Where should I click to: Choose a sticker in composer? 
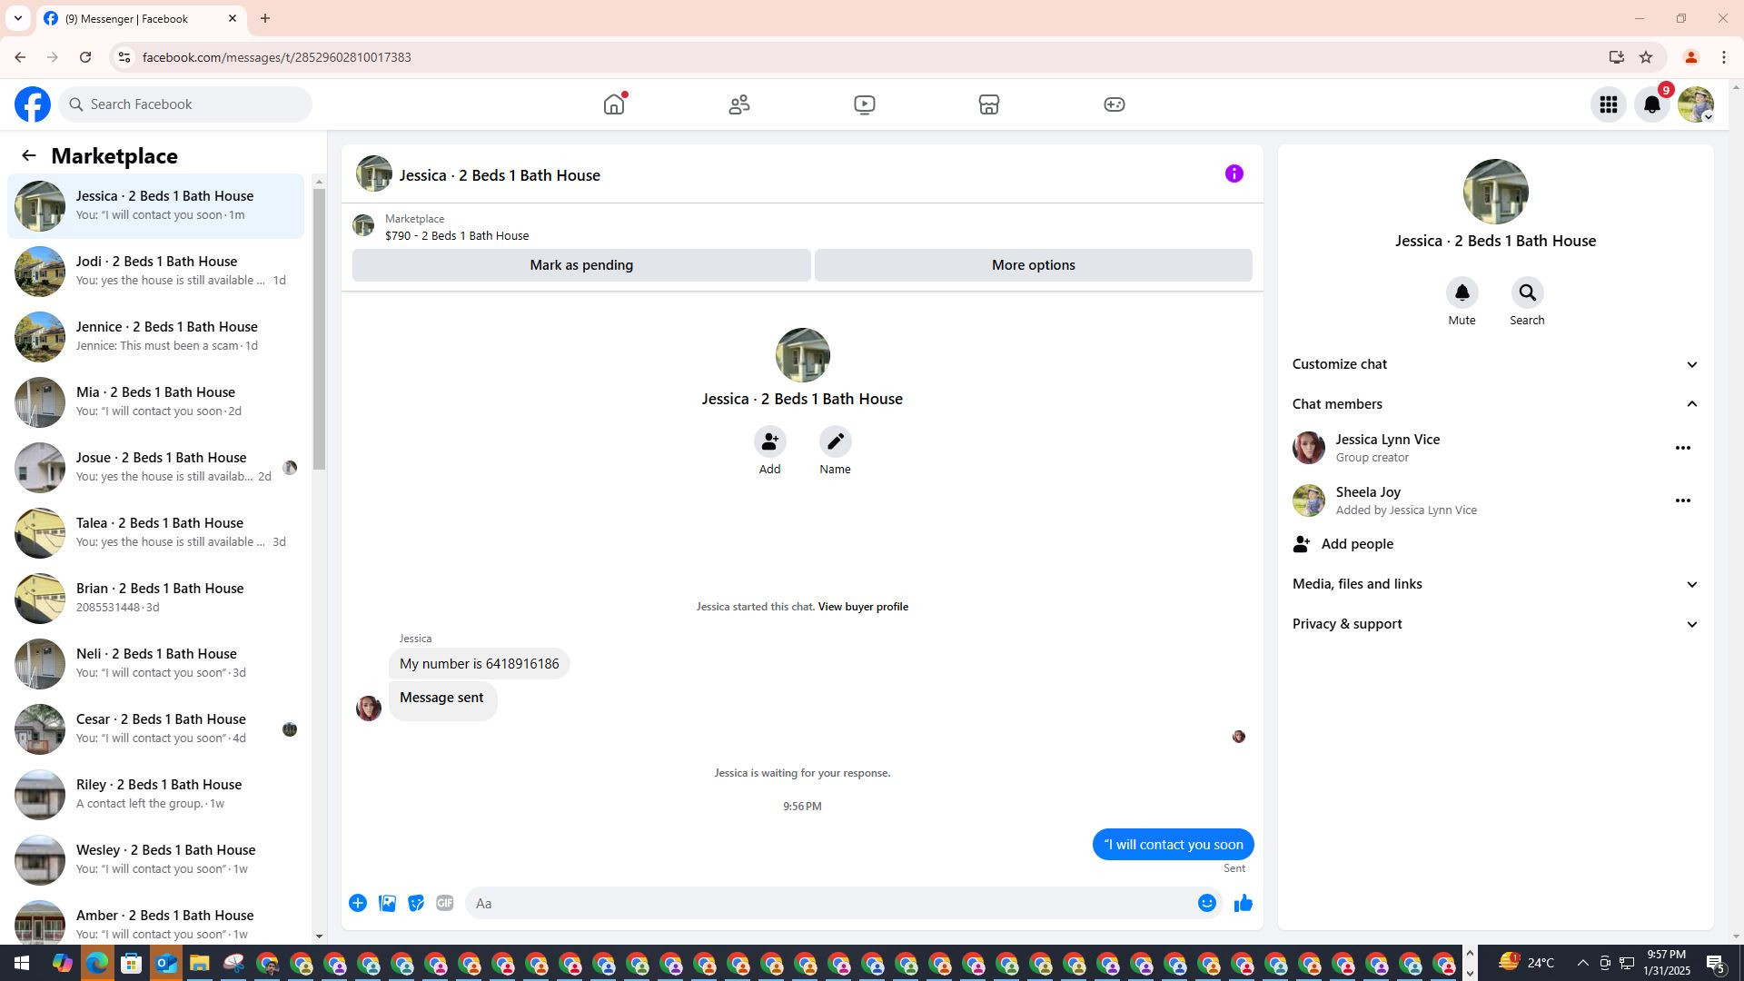pos(416,903)
